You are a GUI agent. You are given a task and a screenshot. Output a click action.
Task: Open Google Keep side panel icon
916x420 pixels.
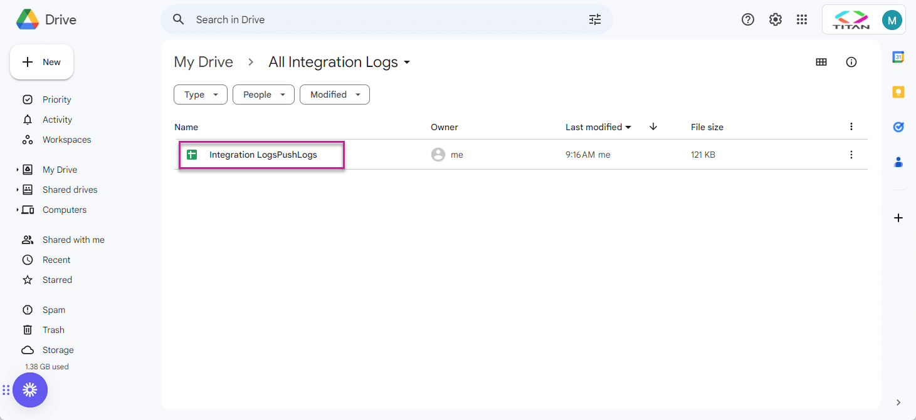pos(898,92)
